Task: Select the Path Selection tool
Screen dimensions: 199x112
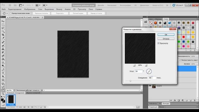Action: click(x=3, y=77)
